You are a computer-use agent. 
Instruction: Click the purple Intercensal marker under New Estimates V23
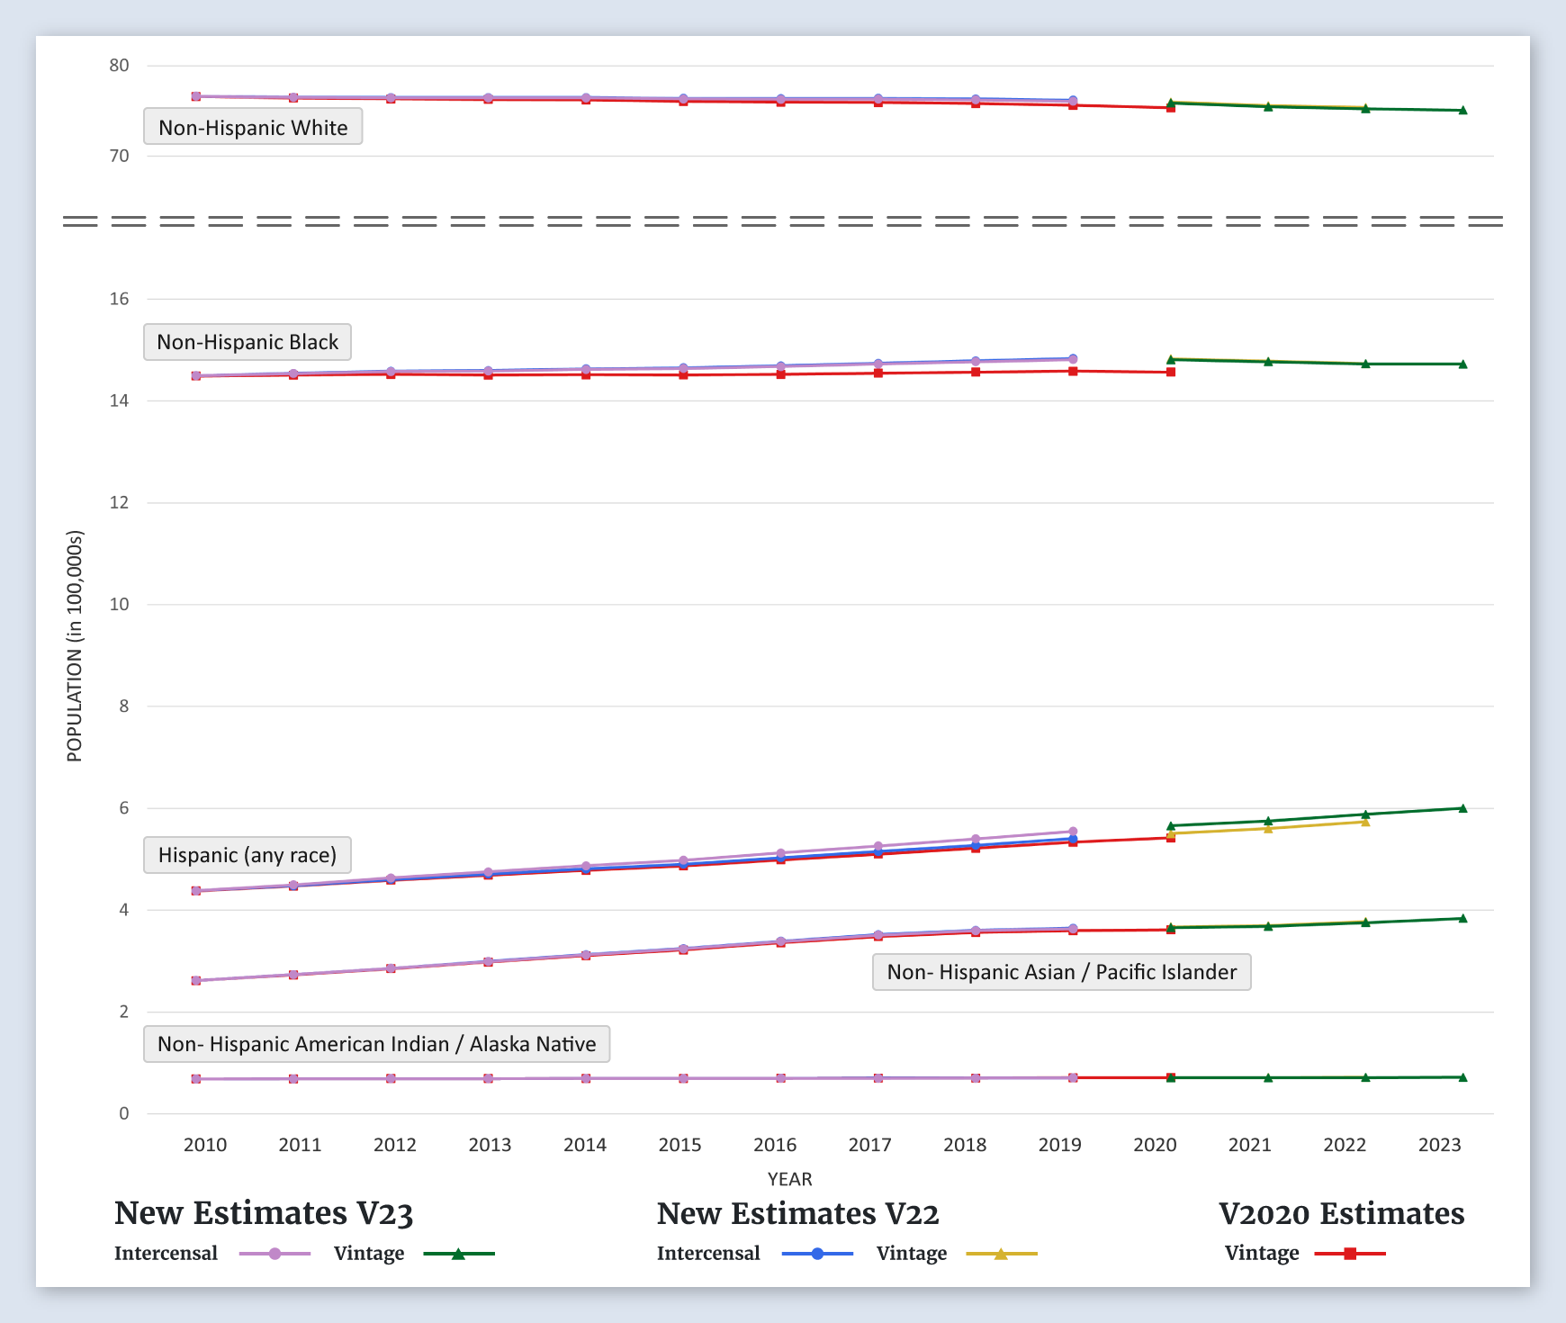(x=275, y=1254)
